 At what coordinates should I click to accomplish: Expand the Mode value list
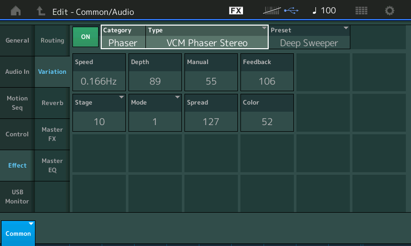(155, 113)
